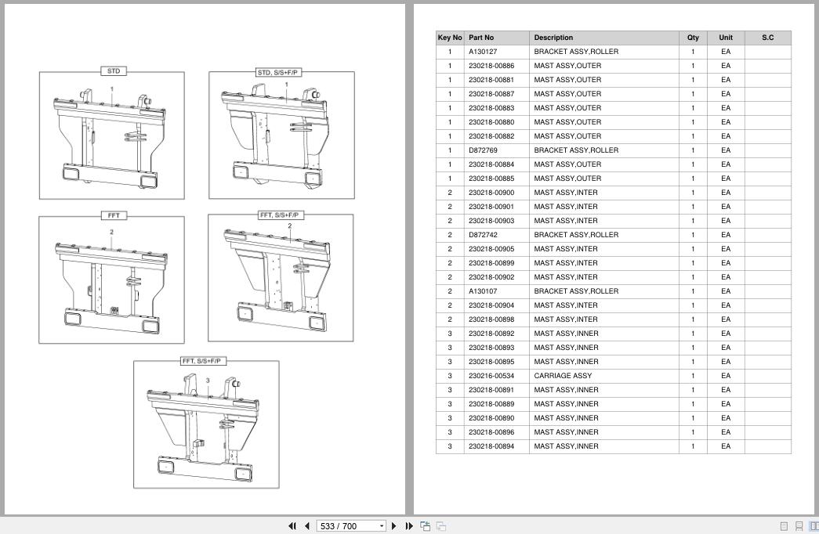Select part number D872769
819x534 pixels.
(483, 150)
